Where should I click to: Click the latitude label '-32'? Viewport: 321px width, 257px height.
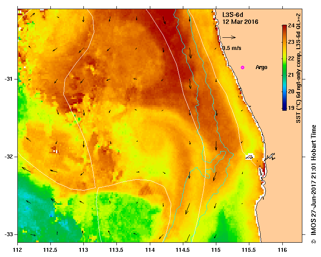(8, 157)
